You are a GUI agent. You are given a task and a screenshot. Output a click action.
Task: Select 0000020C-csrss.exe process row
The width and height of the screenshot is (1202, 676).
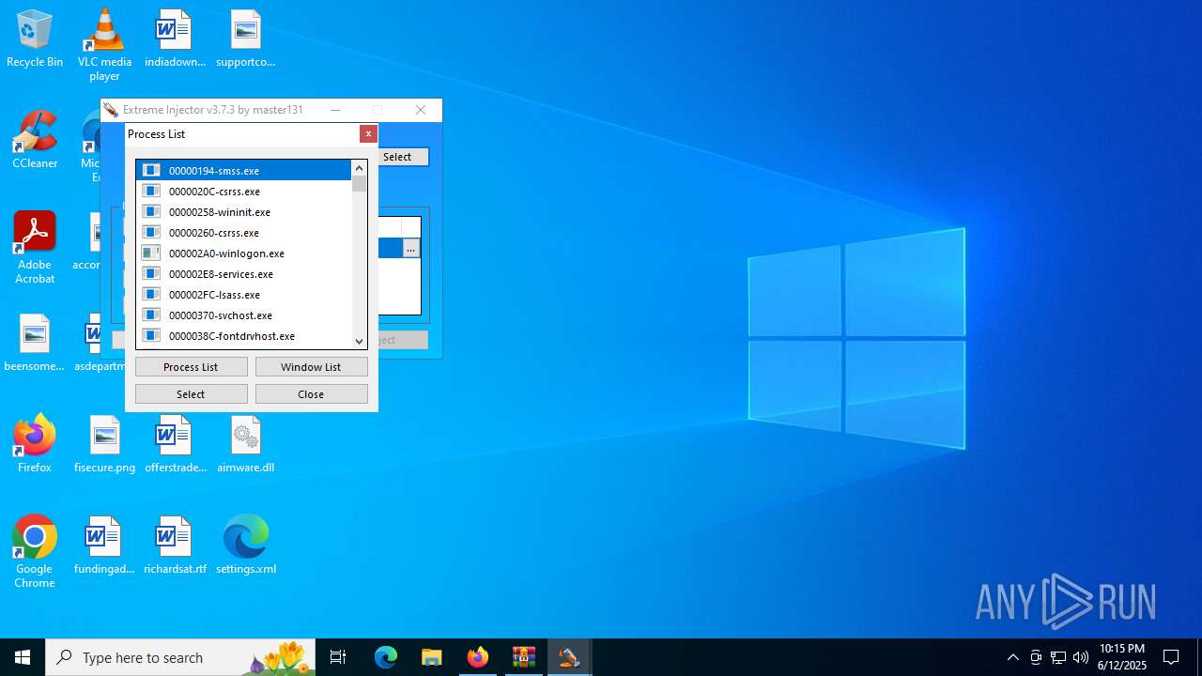tap(243, 192)
